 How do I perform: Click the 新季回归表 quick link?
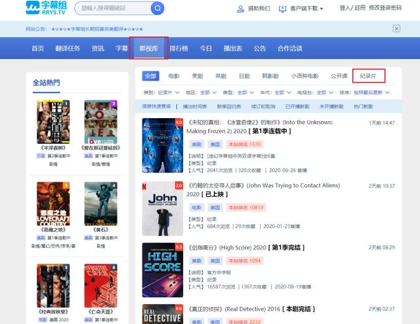(229, 106)
